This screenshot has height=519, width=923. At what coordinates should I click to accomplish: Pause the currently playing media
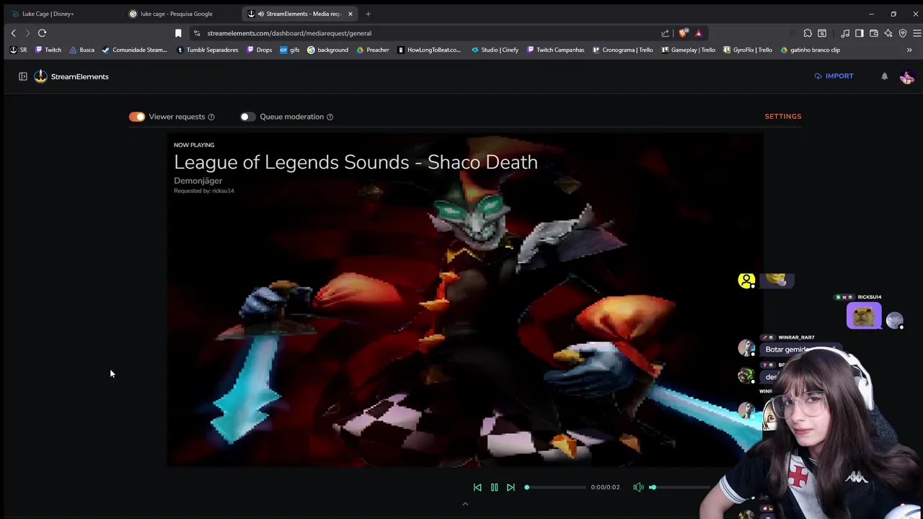click(x=494, y=487)
